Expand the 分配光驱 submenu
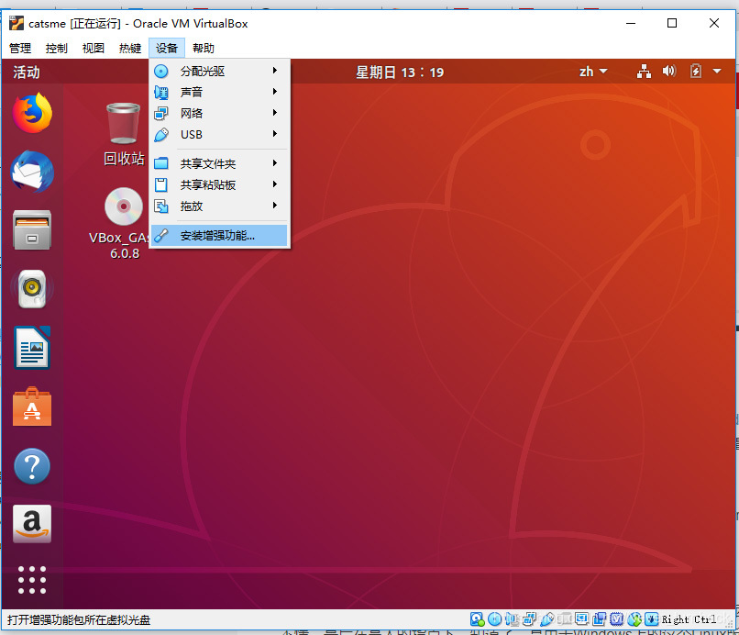The image size is (739, 635). [x=220, y=72]
